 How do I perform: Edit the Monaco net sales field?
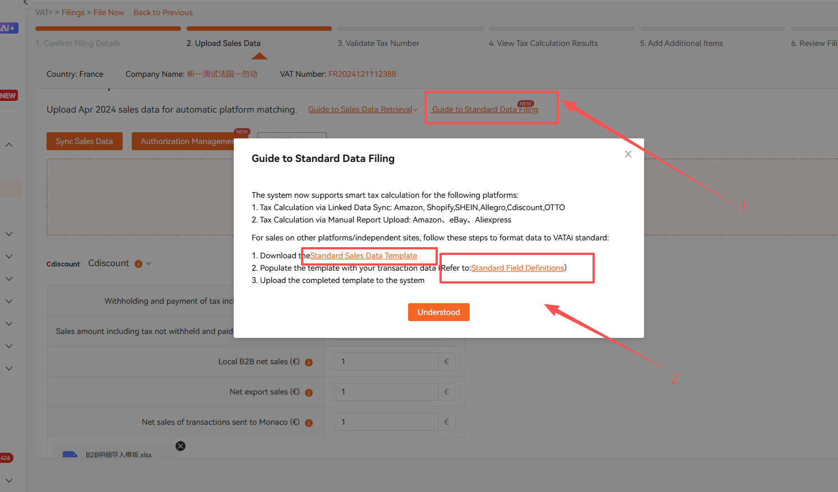(386, 422)
